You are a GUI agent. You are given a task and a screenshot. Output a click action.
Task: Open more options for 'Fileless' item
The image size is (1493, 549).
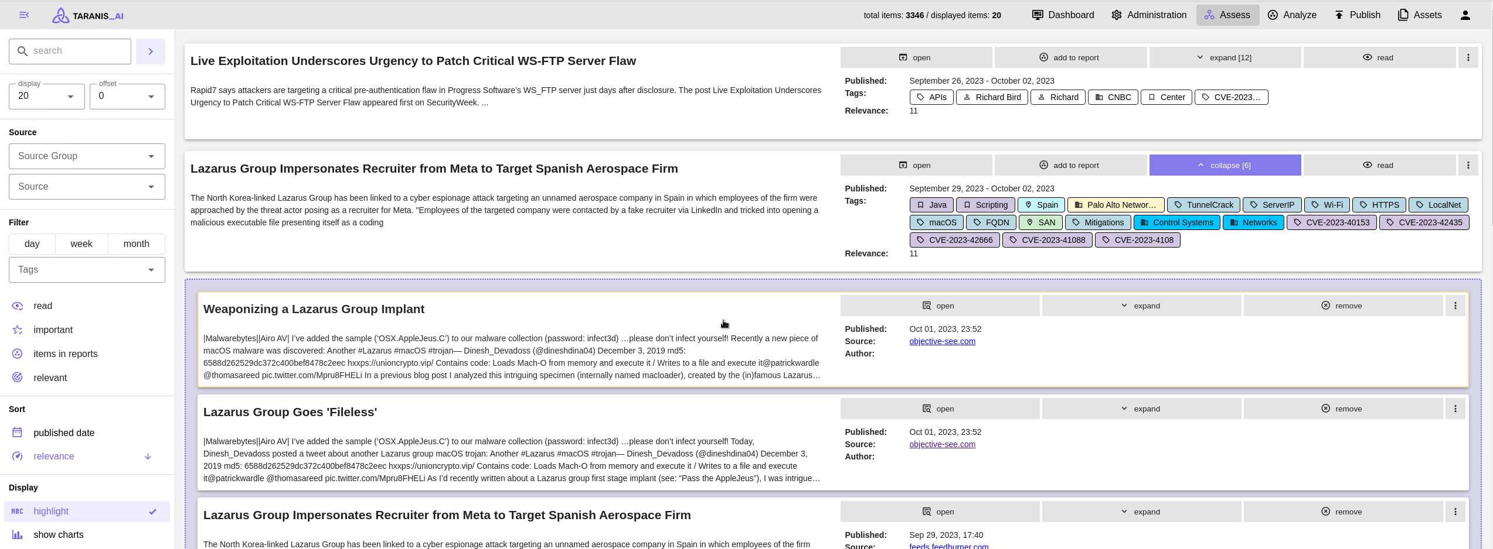1455,409
